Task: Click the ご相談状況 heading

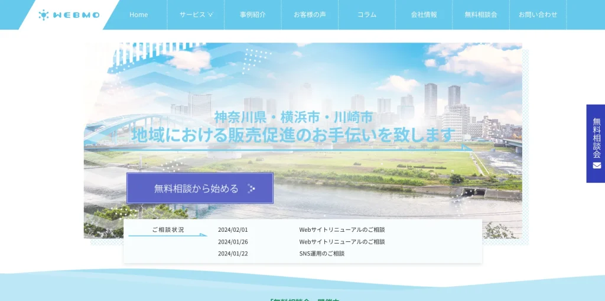Action: tap(168, 229)
